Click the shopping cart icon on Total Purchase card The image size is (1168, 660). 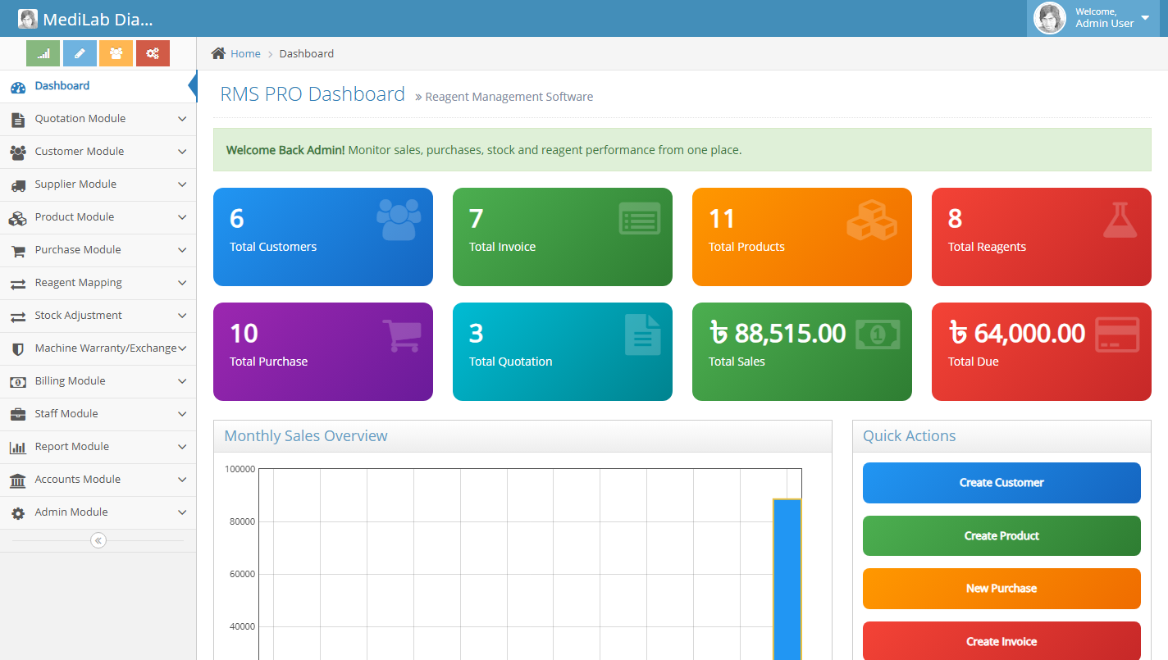pos(402,335)
